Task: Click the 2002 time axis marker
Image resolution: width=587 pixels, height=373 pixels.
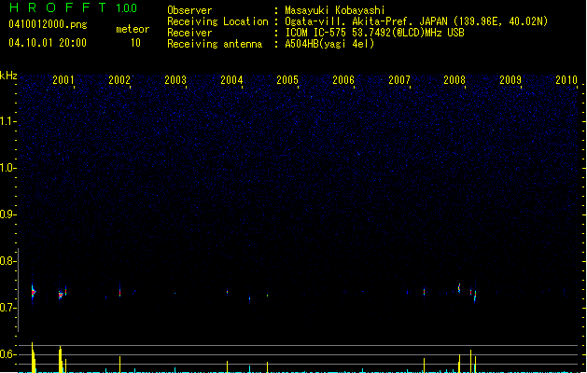Action: click(119, 79)
